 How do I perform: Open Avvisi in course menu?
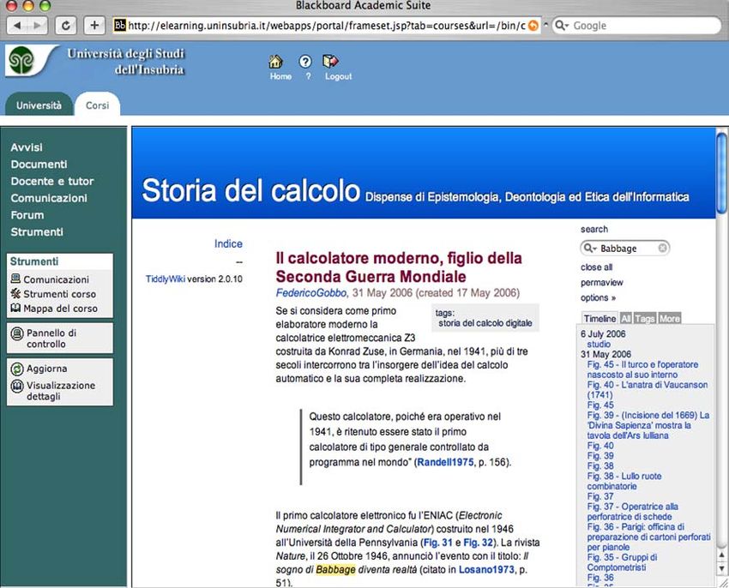[27, 147]
